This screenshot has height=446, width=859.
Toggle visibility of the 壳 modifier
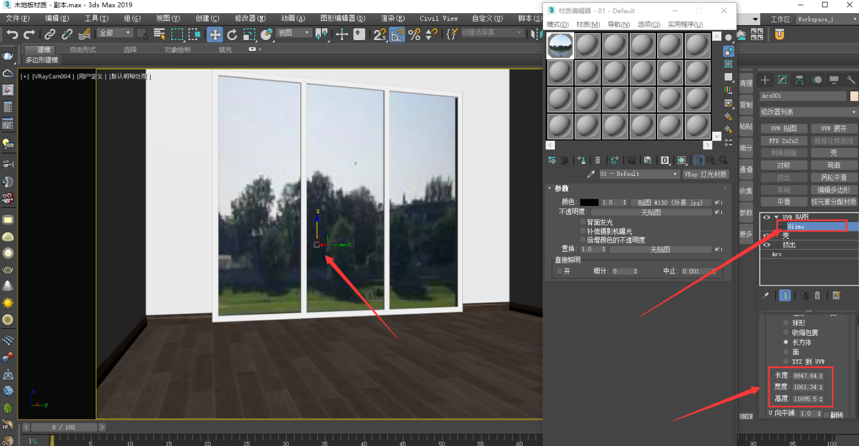[x=766, y=235]
